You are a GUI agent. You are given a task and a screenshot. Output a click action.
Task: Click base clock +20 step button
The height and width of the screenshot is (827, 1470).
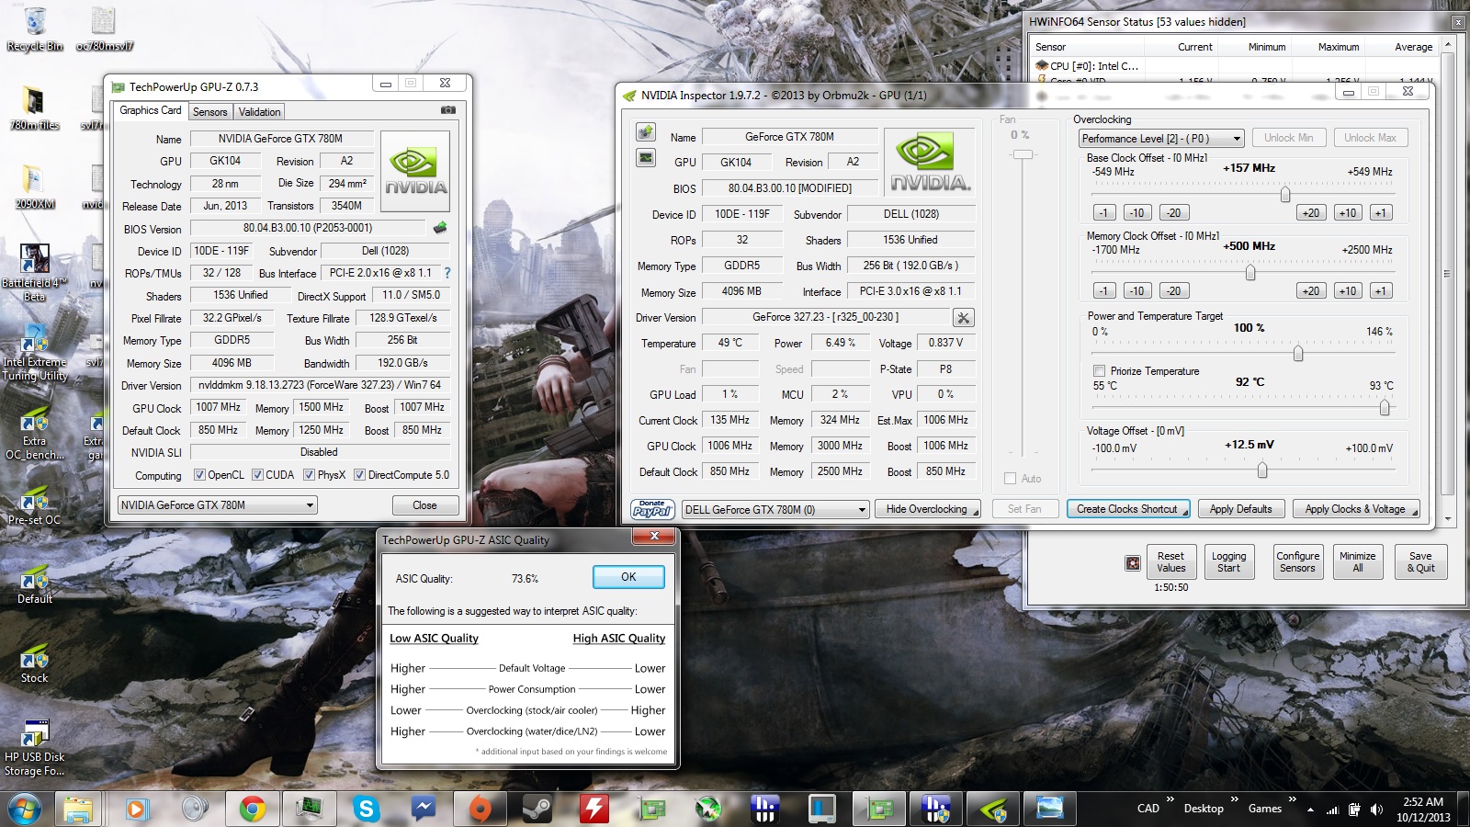point(1311,213)
